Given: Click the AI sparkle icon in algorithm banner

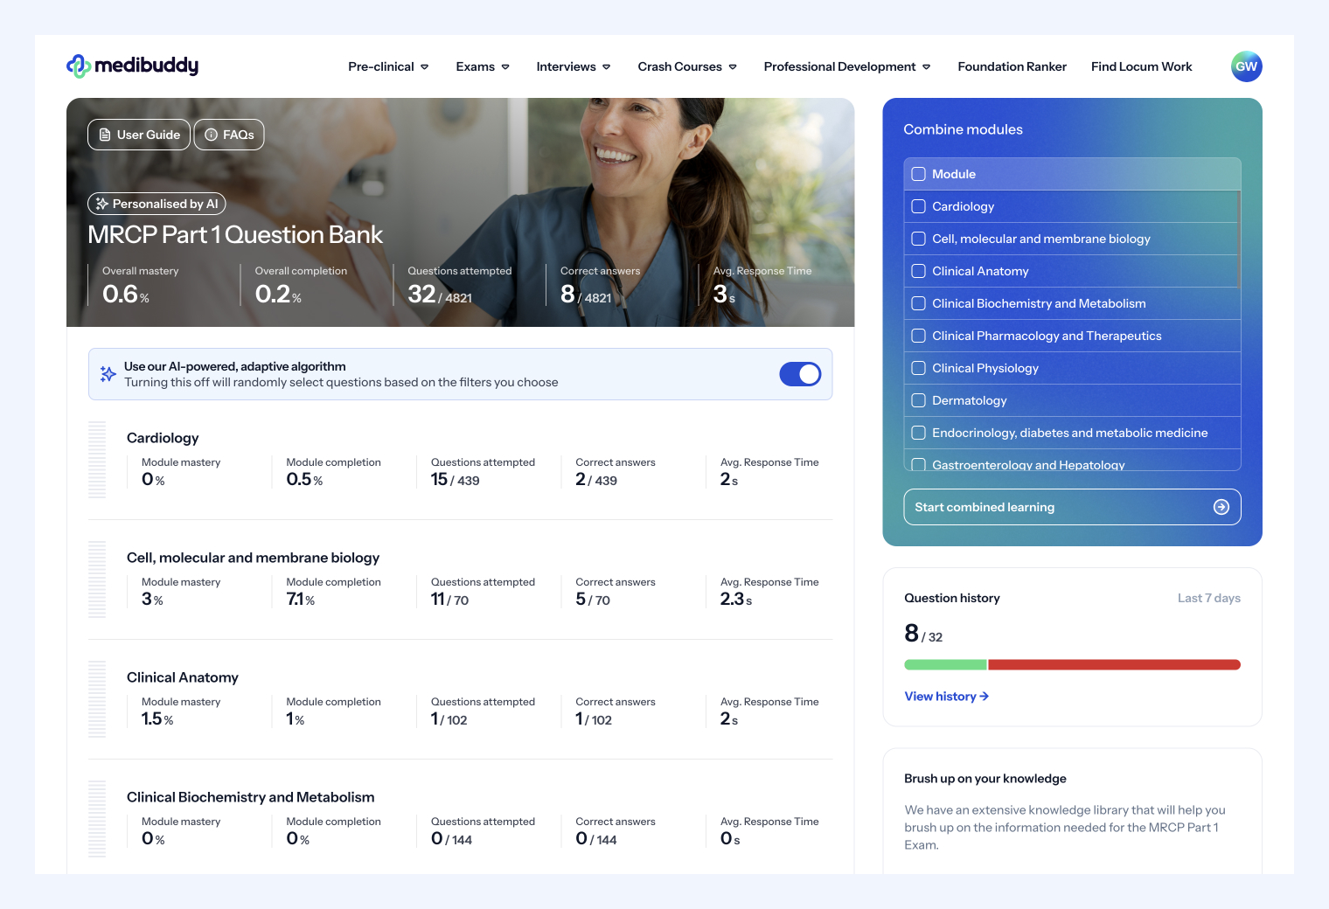Looking at the screenshot, I should [108, 374].
